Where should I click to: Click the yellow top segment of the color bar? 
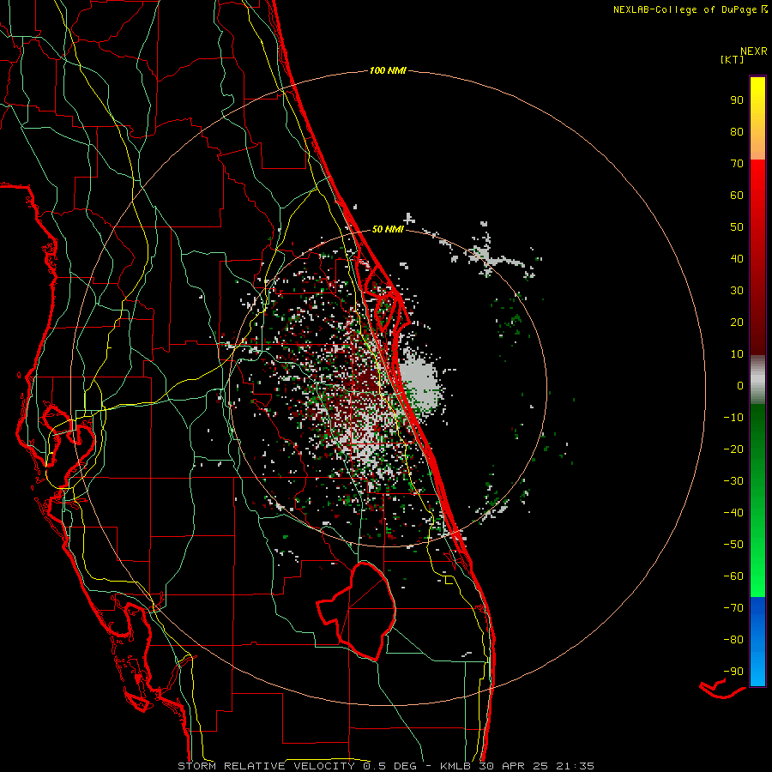[757, 118]
